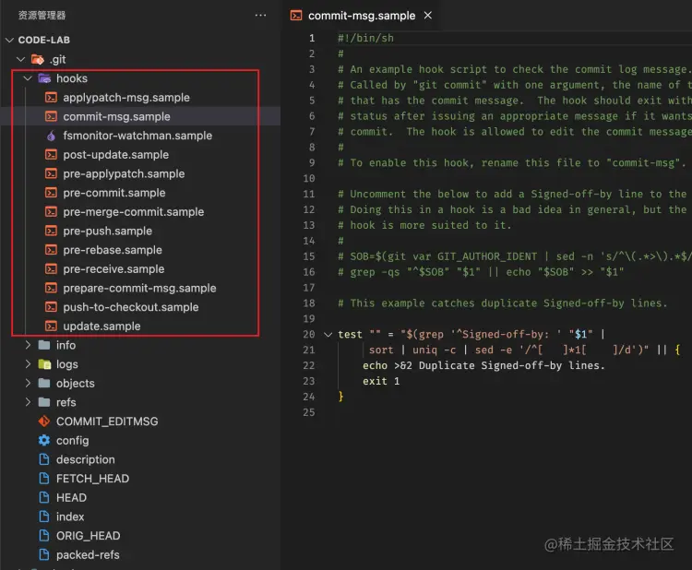The height and width of the screenshot is (570, 692).
Task: Open the ORIG_HEAD file
Action: (x=88, y=536)
